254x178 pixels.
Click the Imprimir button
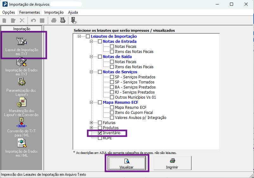point(172,163)
